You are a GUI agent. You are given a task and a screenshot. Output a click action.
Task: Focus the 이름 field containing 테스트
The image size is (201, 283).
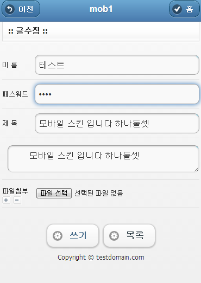pyautogui.click(x=117, y=65)
